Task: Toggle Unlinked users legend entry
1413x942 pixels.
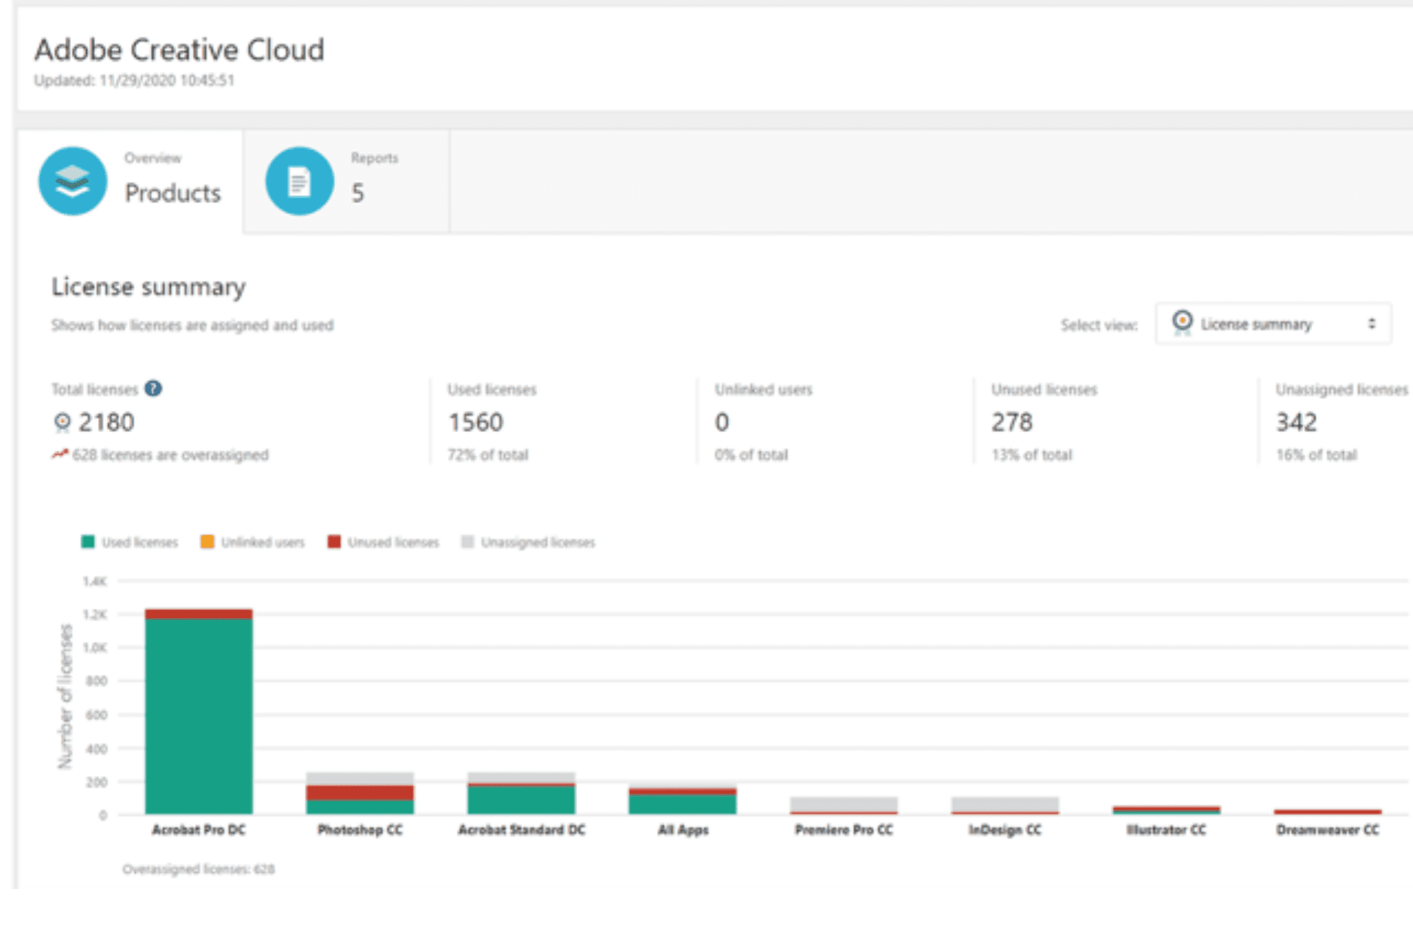Action: [x=252, y=542]
